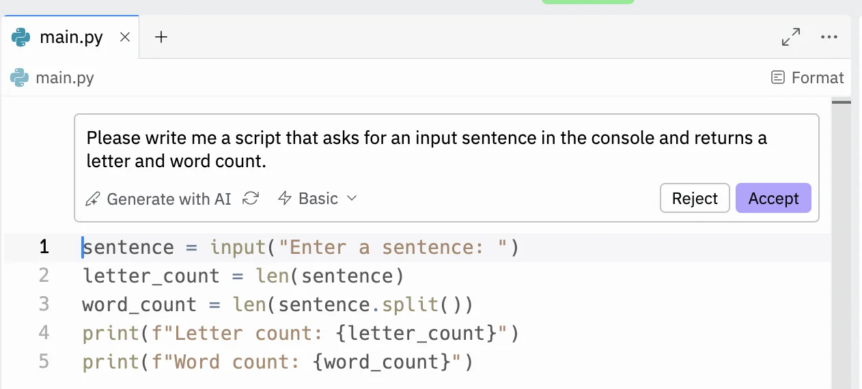The image size is (862, 389).
Task: Click the magic pencil Generate icon
Action: [x=92, y=199]
